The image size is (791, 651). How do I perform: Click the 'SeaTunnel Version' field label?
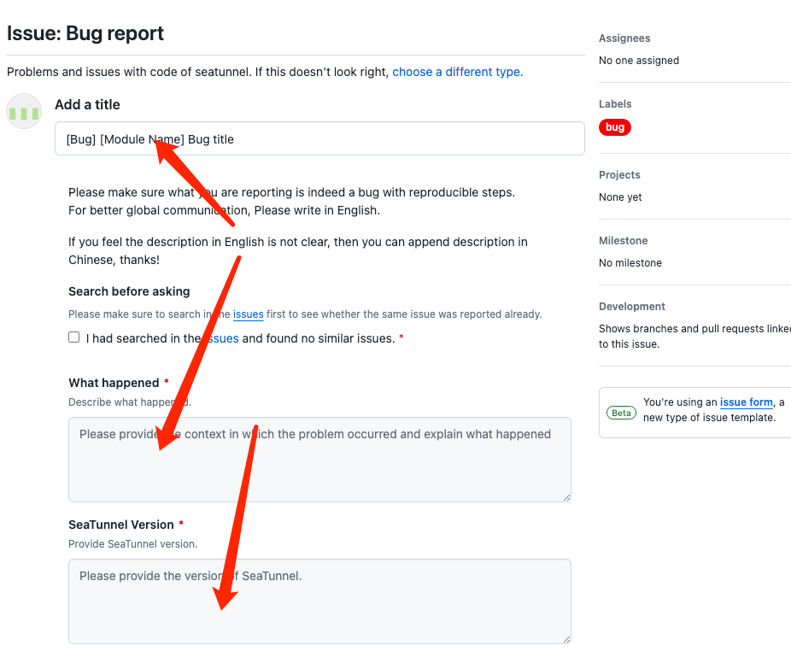[x=121, y=525]
